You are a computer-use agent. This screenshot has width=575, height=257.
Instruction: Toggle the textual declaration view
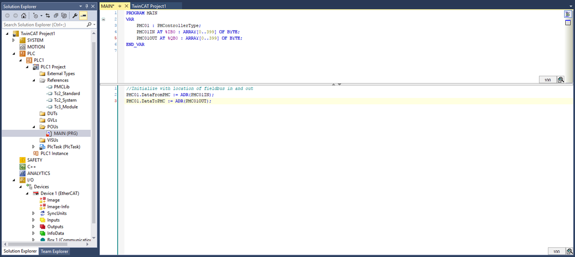pos(568,14)
